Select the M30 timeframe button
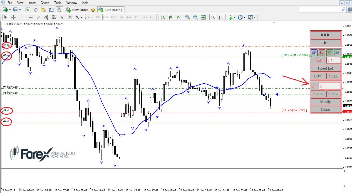352x193 pixels. (113, 17)
